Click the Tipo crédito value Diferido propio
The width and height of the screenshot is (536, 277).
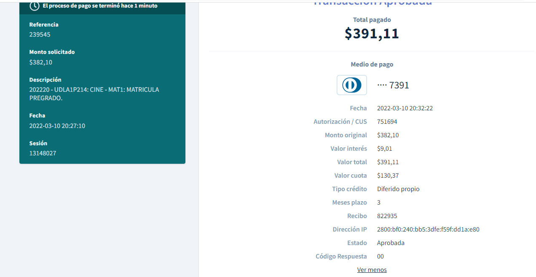tap(398, 189)
